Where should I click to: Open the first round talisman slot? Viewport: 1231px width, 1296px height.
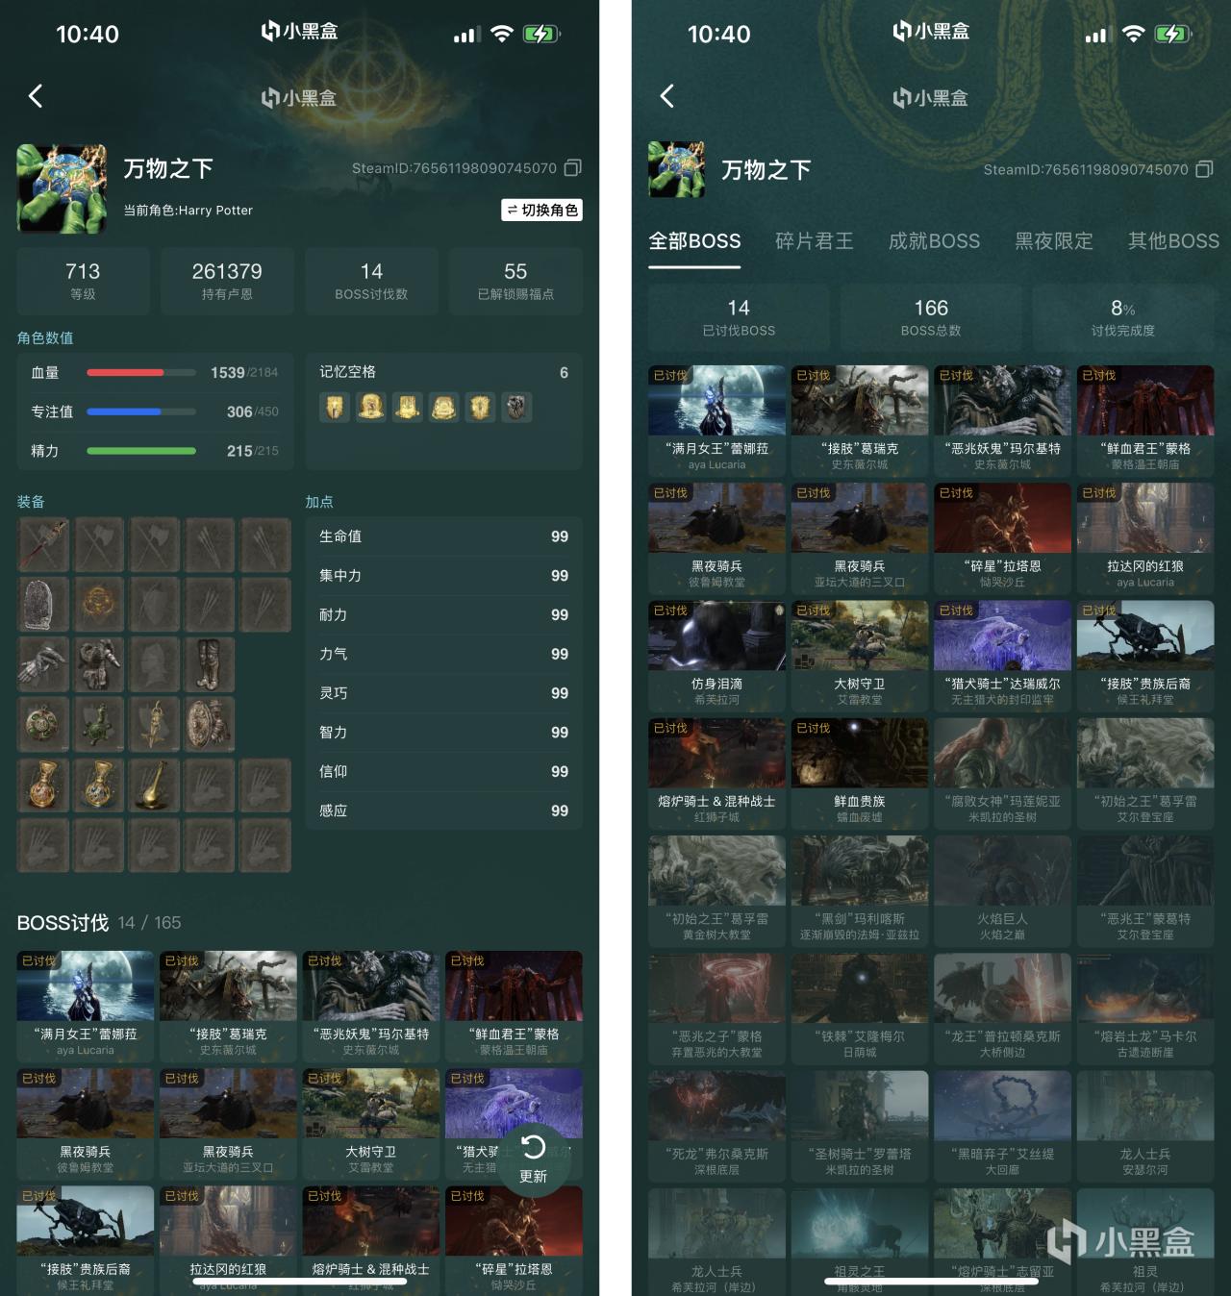tap(43, 724)
